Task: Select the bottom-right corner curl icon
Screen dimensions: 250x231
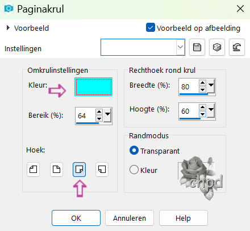Action: click(x=79, y=170)
